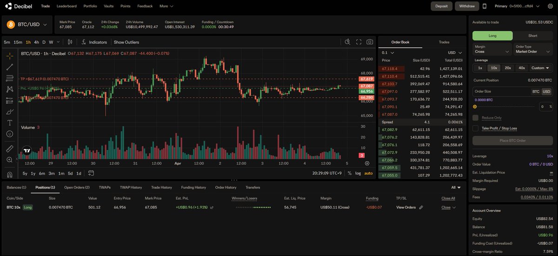Image resolution: width=558 pixels, height=256 pixels.
Task: Toggle the magnet mode tool
Action: pyautogui.click(x=10, y=174)
